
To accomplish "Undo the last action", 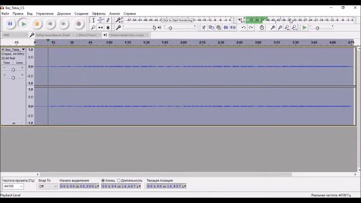I will [x=244, y=28].
